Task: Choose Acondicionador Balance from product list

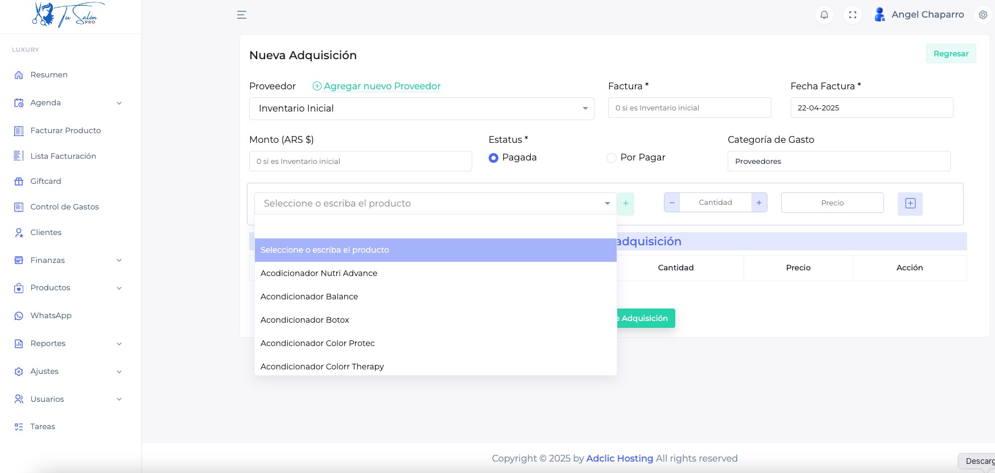Action: 309,297
